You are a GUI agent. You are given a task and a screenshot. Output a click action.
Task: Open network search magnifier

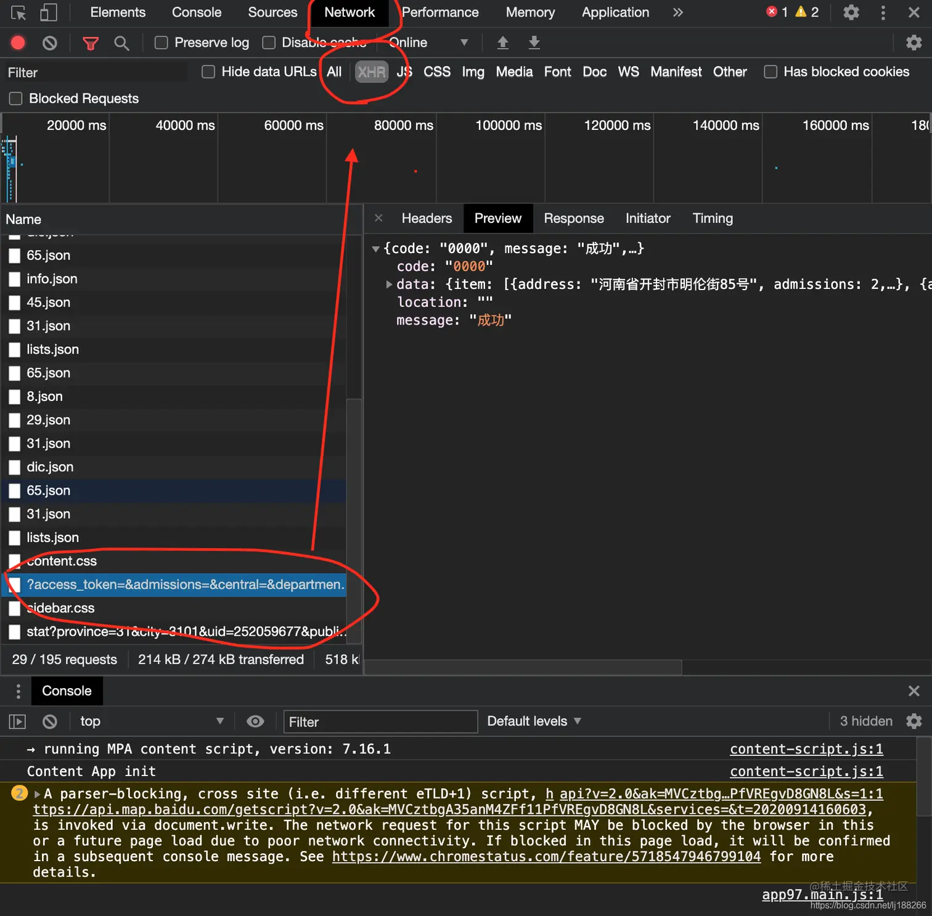pyautogui.click(x=121, y=43)
